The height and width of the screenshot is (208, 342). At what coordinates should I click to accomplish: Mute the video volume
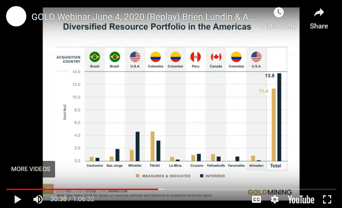point(38,199)
